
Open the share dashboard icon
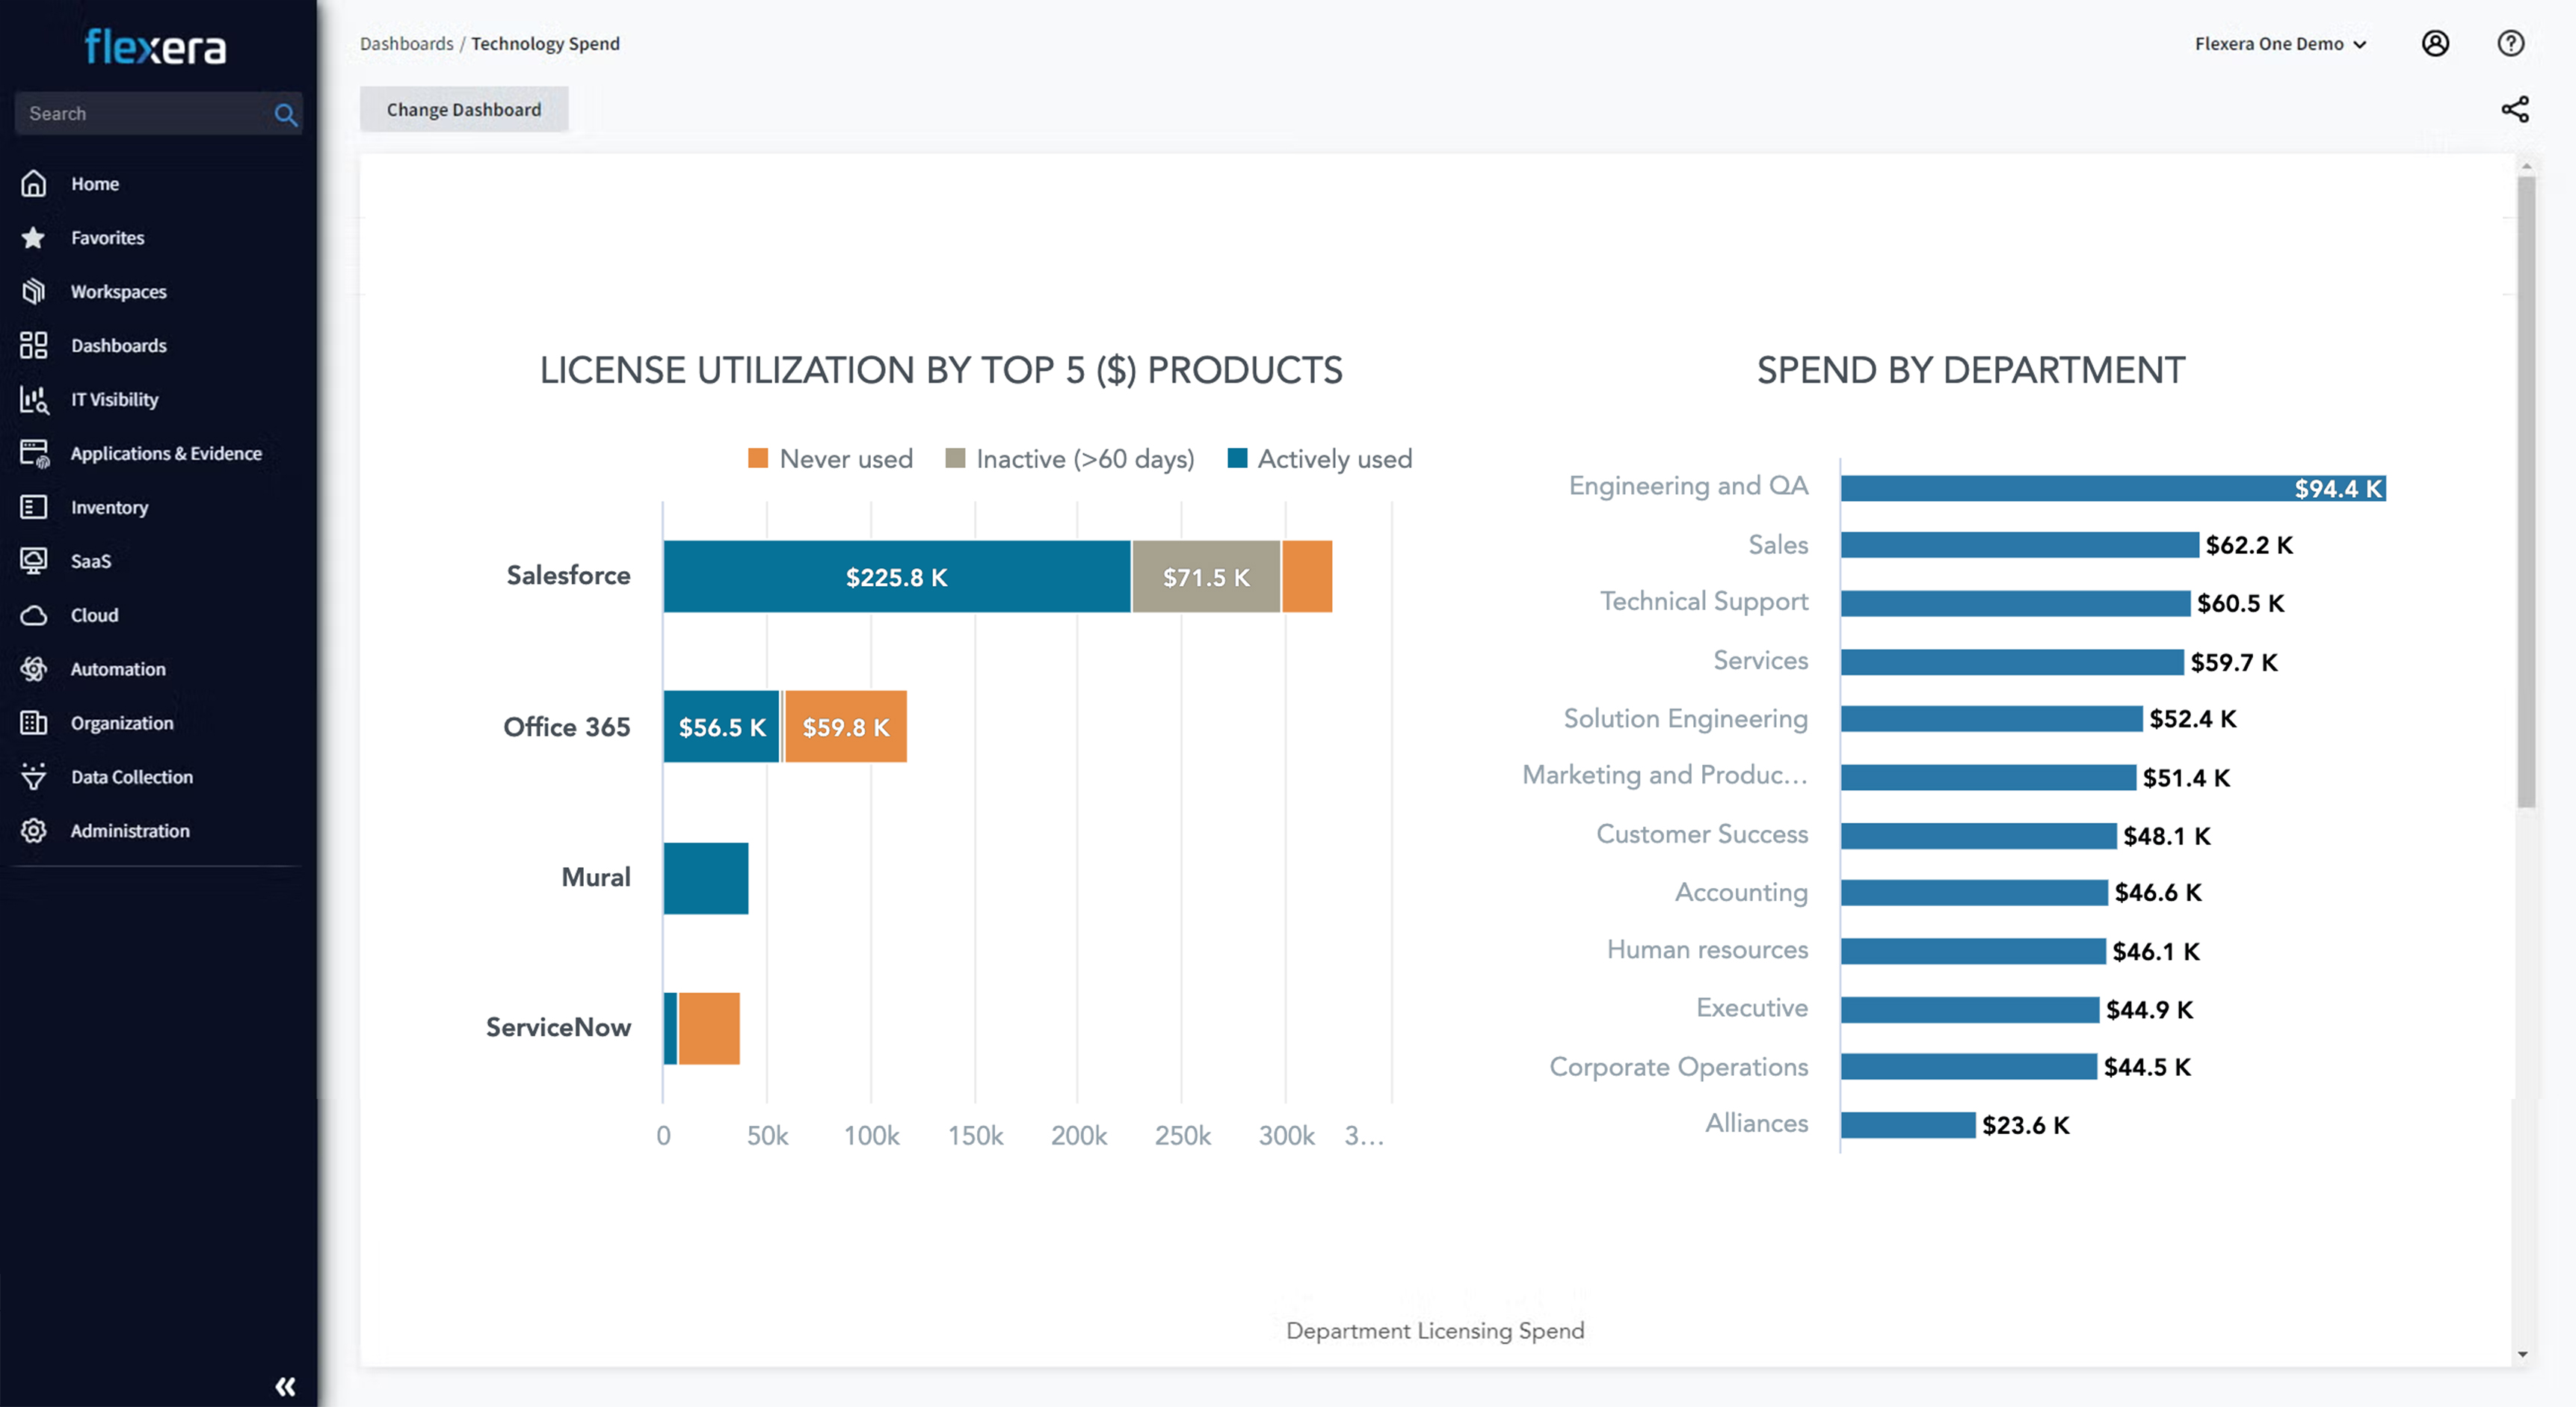tap(2514, 109)
